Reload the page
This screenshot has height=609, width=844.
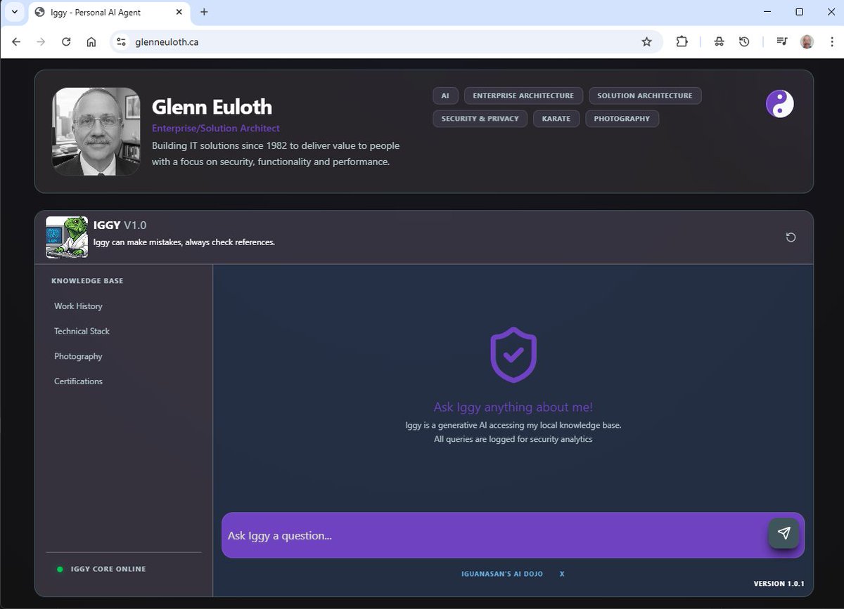[x=66, y=42]
